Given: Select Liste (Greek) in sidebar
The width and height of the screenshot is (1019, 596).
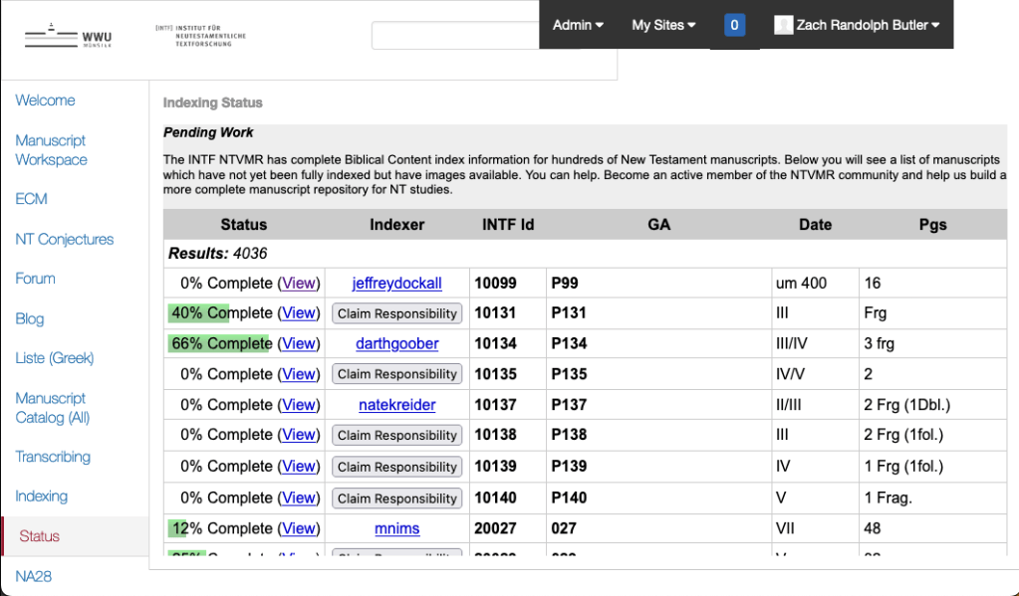Looking at the screenshot, I should click(54, 358).
